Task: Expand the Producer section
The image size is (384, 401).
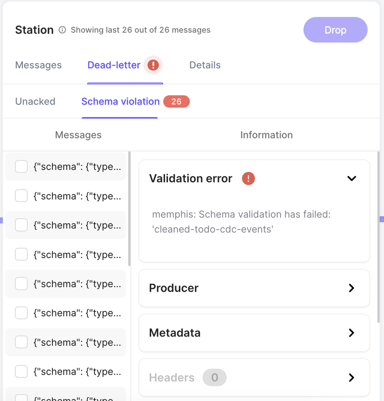Action: coord(351,288)
